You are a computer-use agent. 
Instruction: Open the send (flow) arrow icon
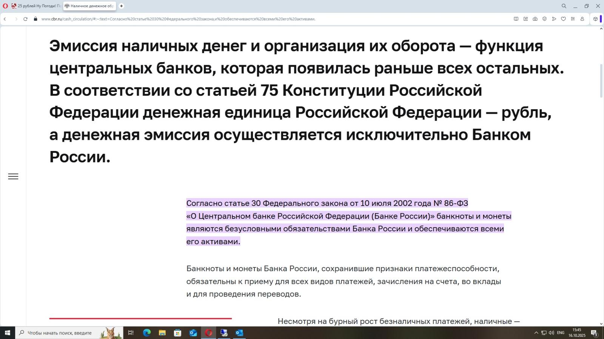pos(554,19)
